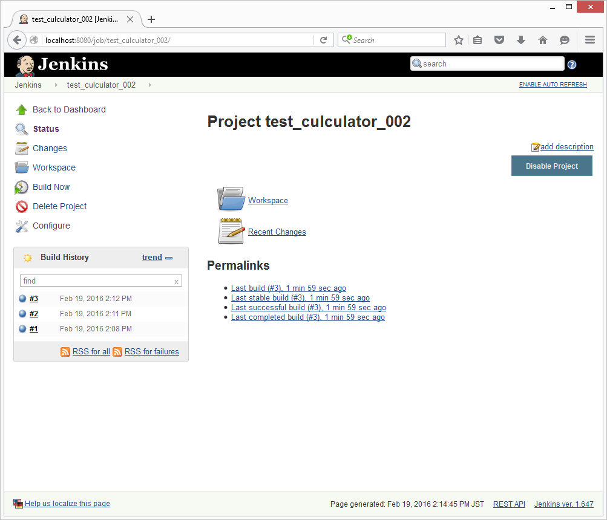
Task: Click the Workspace folder icon in sidebar
Action: [22, 167]
